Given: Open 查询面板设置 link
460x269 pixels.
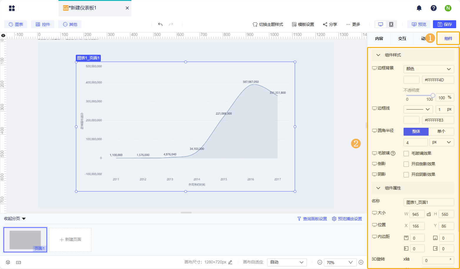Looking at the screenshot, I should pos(312,219).
